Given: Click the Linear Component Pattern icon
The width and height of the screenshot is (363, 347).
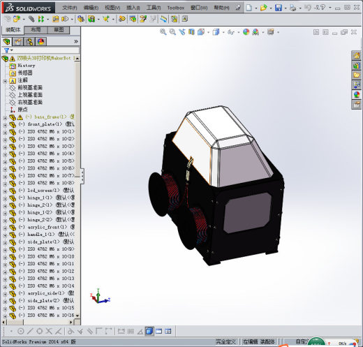Looking at the screenshot, I should coord(41,19).
